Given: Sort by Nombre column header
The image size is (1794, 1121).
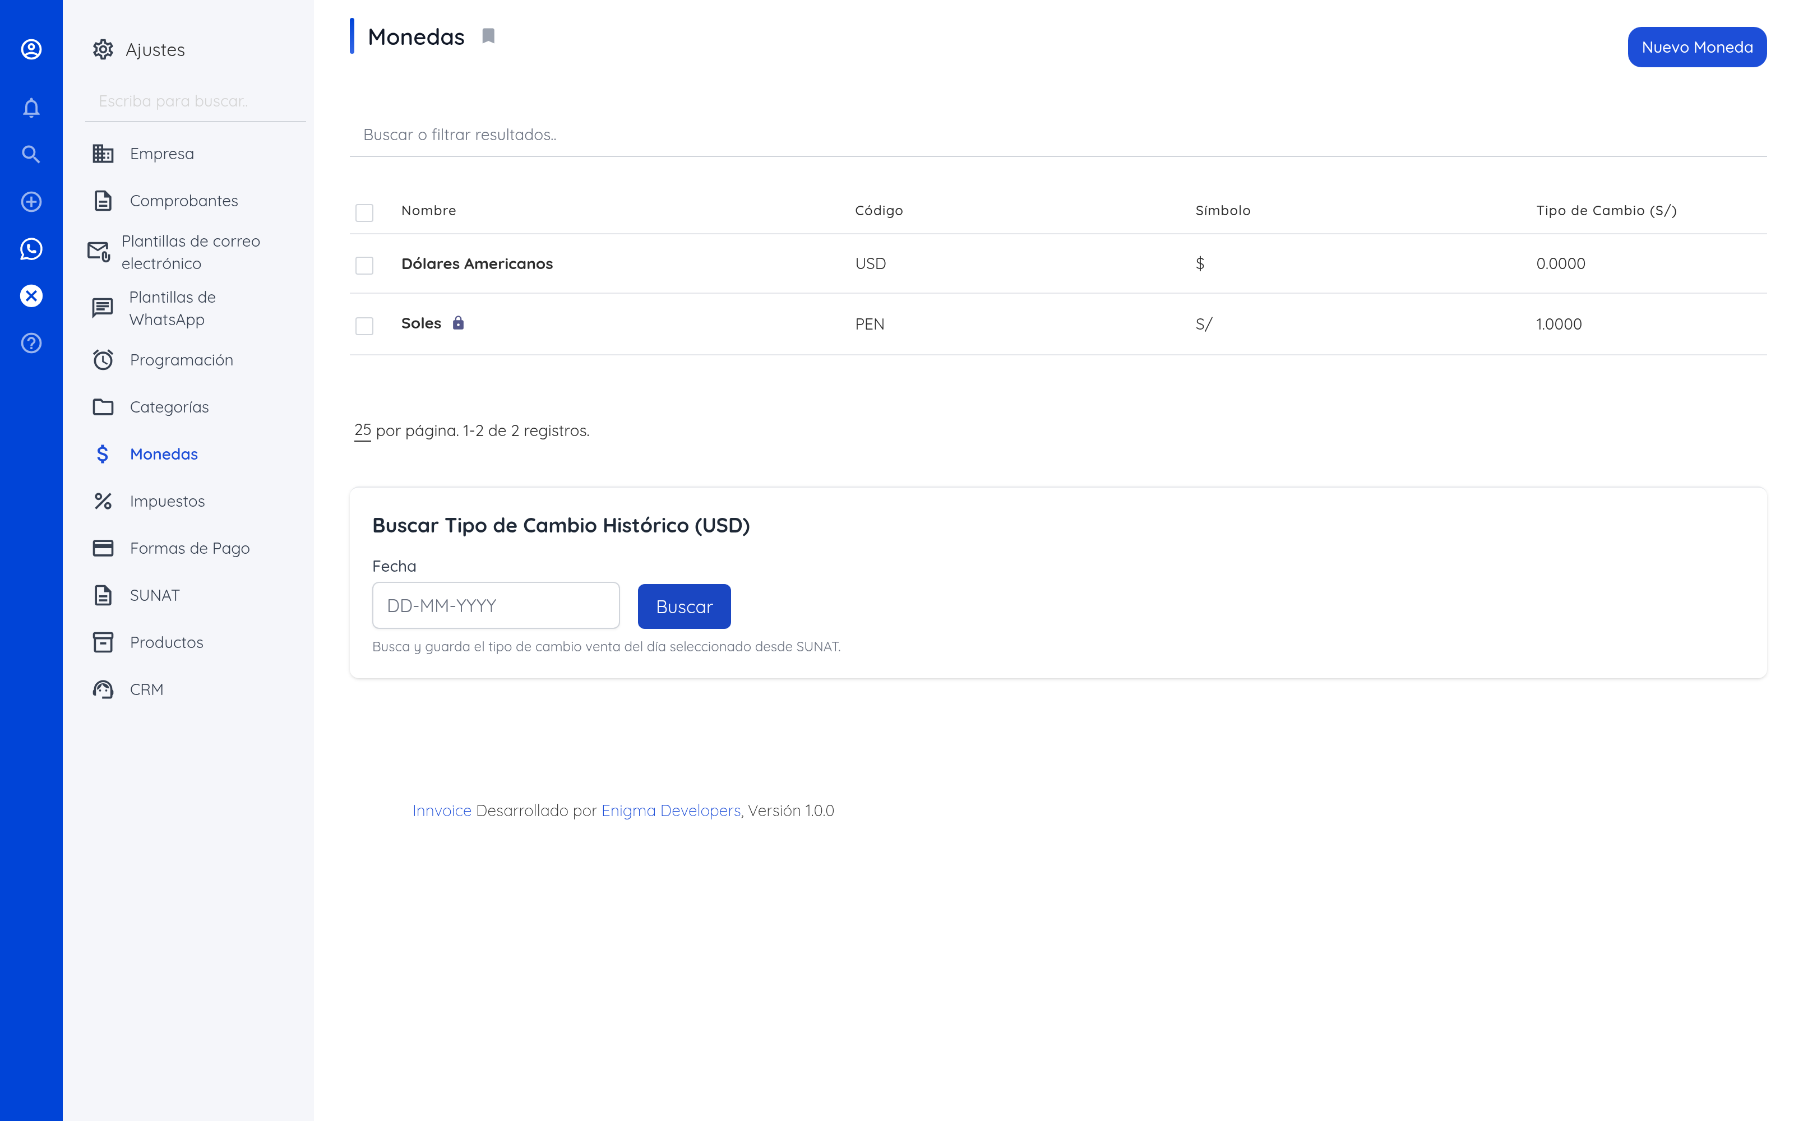Looking at the screenshot, I should 428,211.
